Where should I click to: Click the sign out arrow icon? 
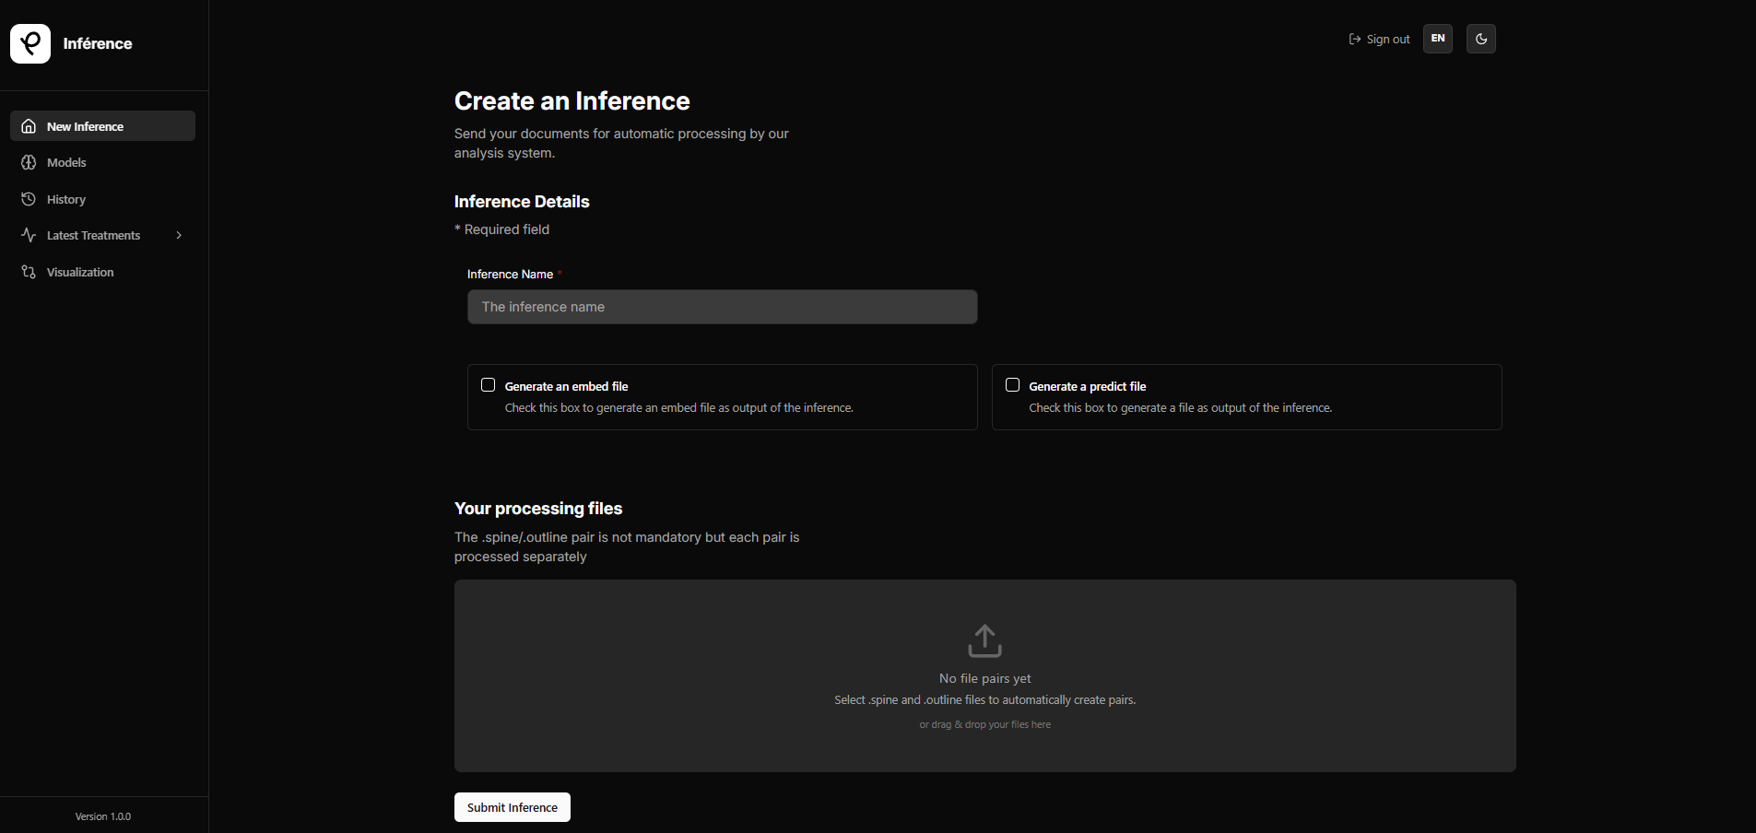click(1354, 39)
